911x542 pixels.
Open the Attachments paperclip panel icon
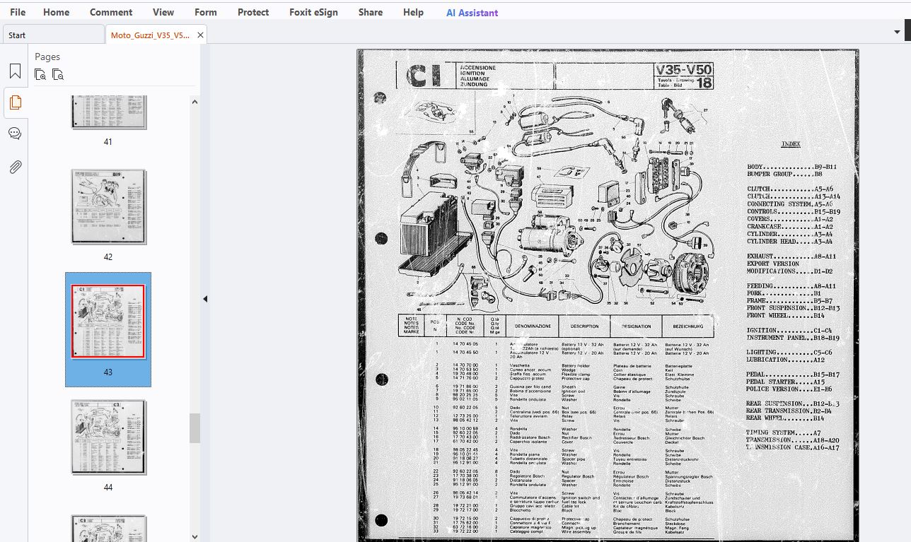pyautogui.click(x=15, y=167)
